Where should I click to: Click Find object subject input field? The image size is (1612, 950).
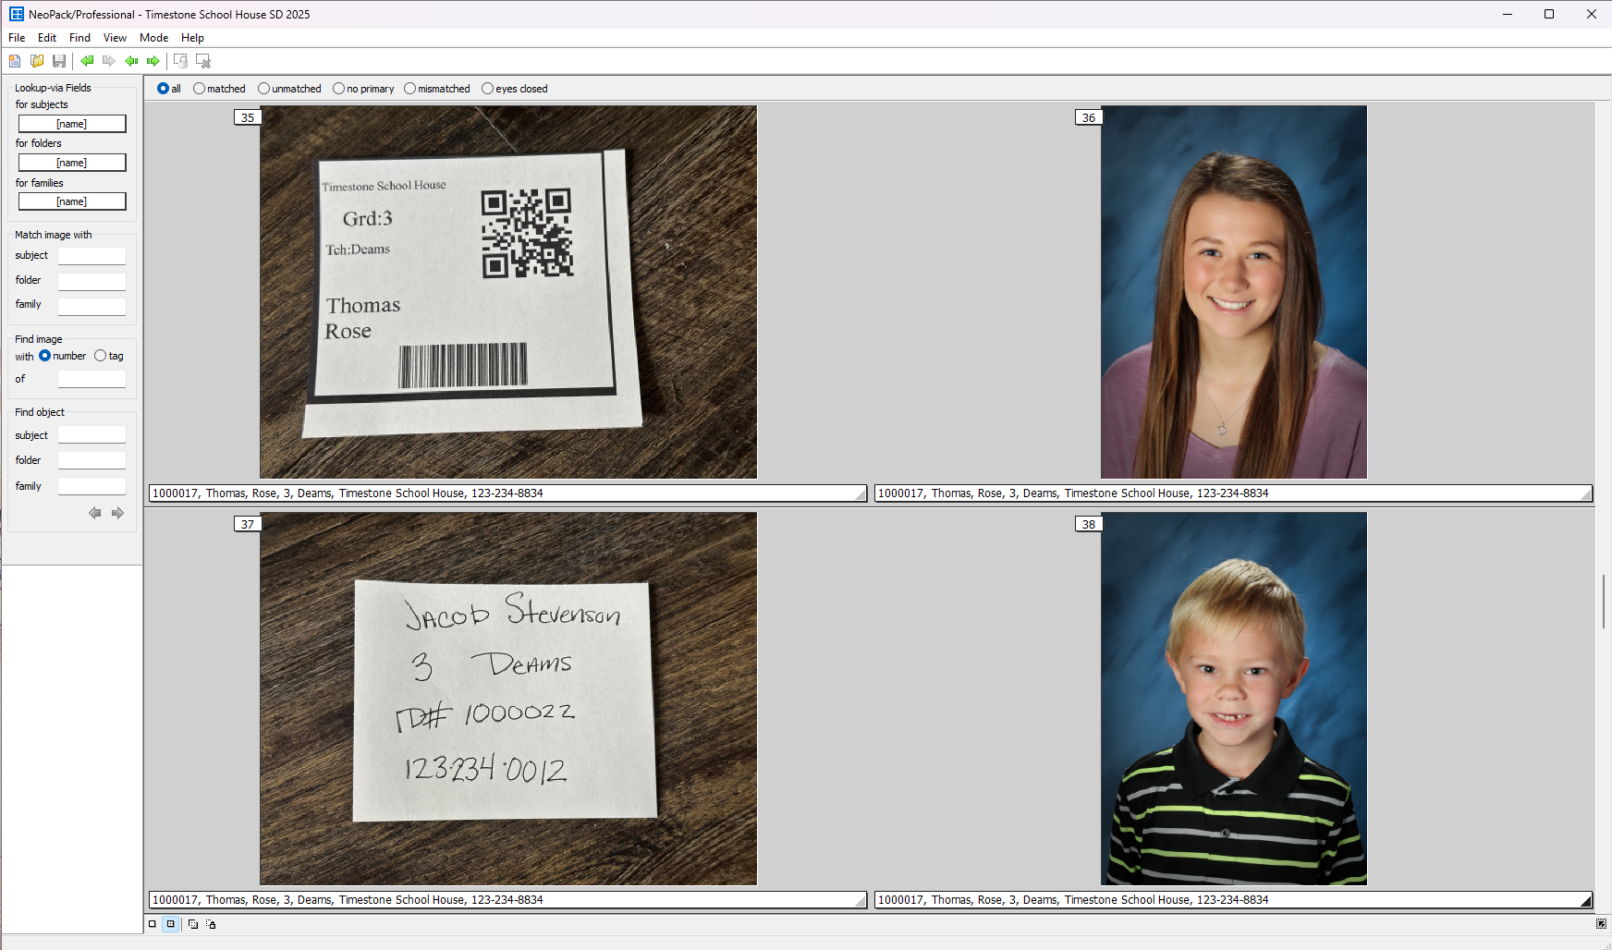tap(92, 434)
